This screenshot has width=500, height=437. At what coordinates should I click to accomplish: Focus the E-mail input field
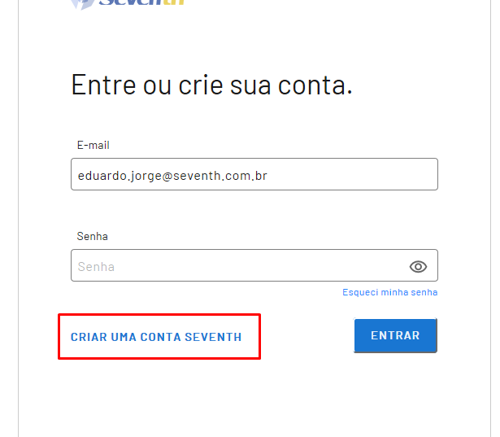[254, 174]
